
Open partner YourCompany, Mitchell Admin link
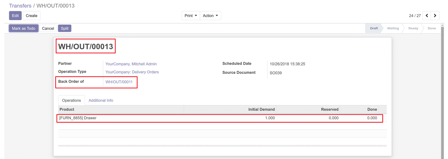(131, 64)
